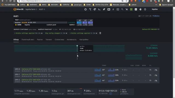Open tuning gauge for GPU 0
Viewport: 175px width, 98px height.
[156, 70]
